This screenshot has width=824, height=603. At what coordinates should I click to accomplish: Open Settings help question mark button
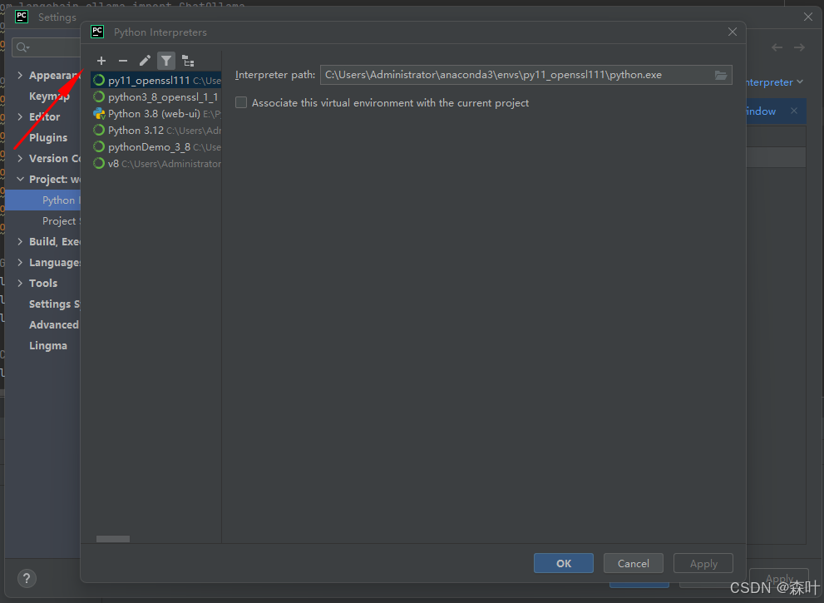point(27,579)
